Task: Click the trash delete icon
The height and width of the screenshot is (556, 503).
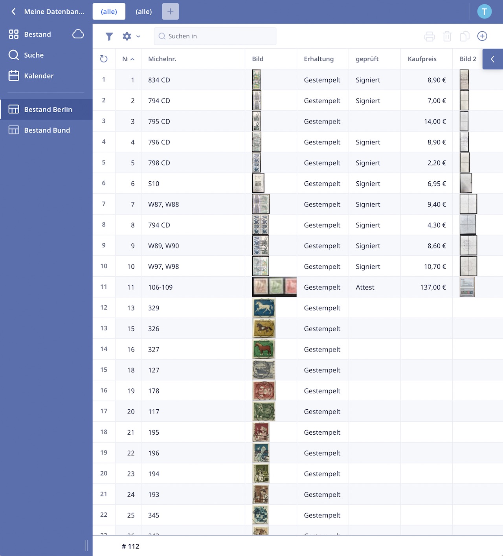Action: pos(447,36)
